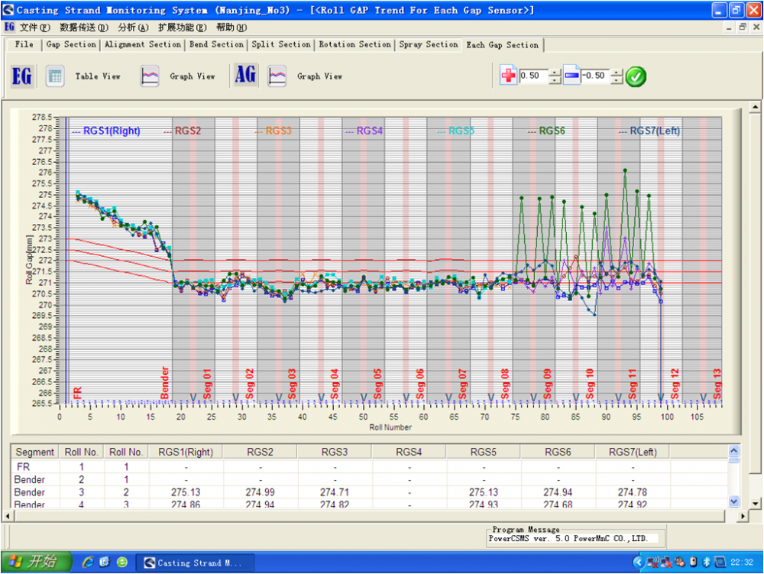Click the Table View label
The height and width of the screenshot is (574, 764).
click(98, 76)
